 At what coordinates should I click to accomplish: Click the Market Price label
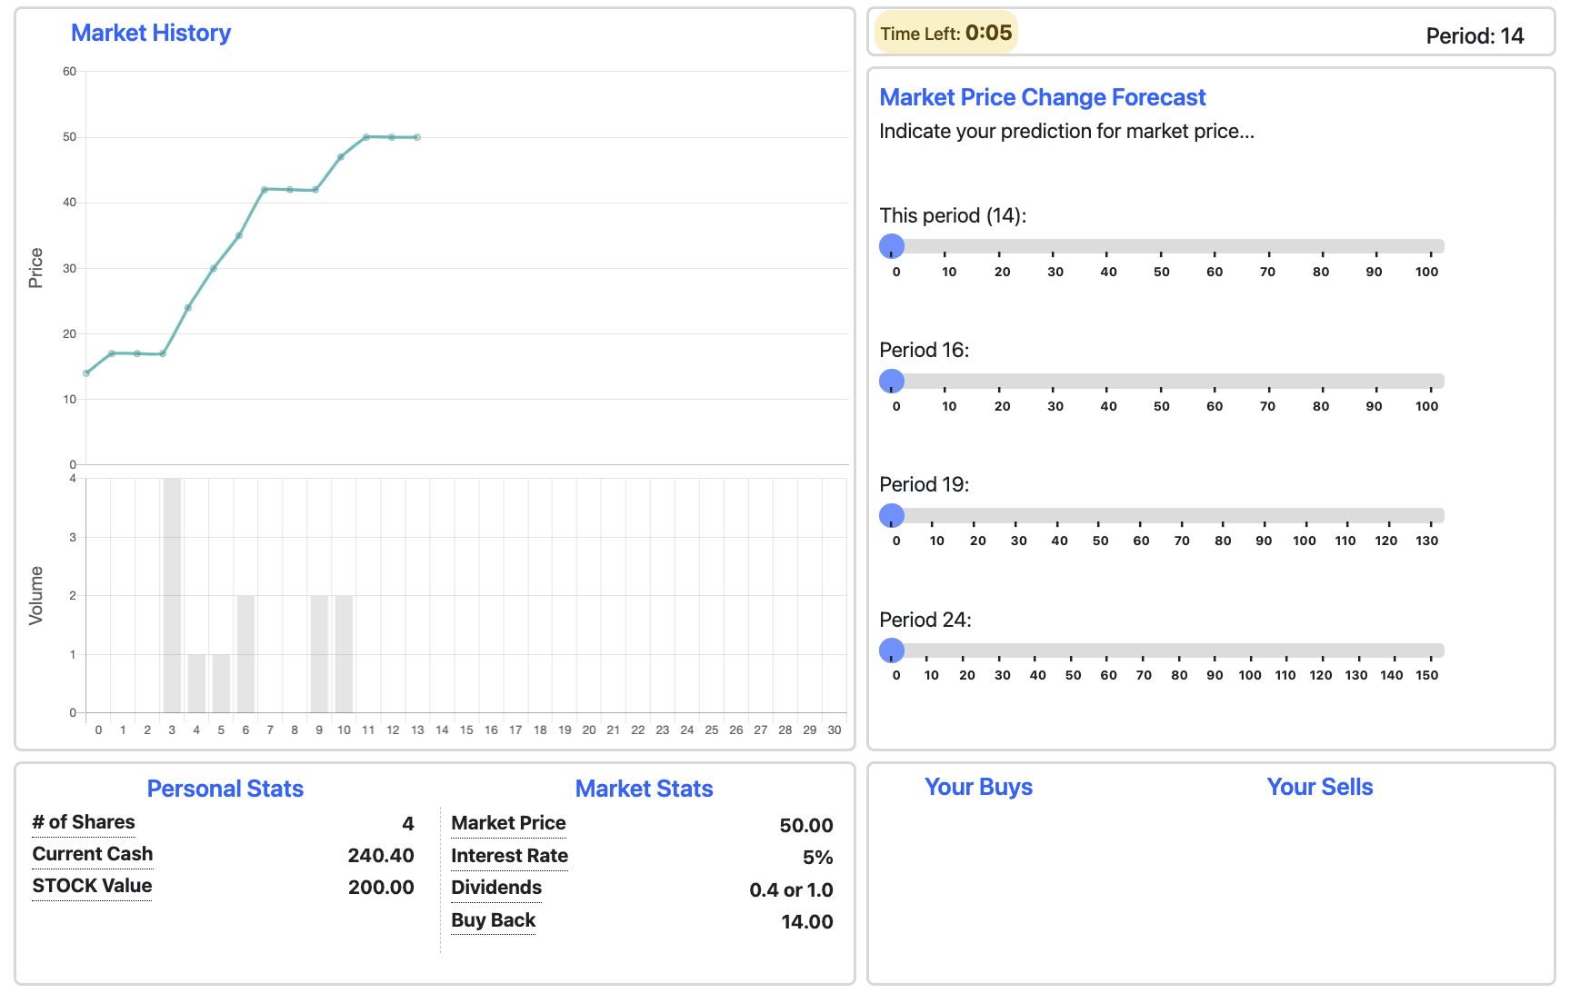pos(508,823)
